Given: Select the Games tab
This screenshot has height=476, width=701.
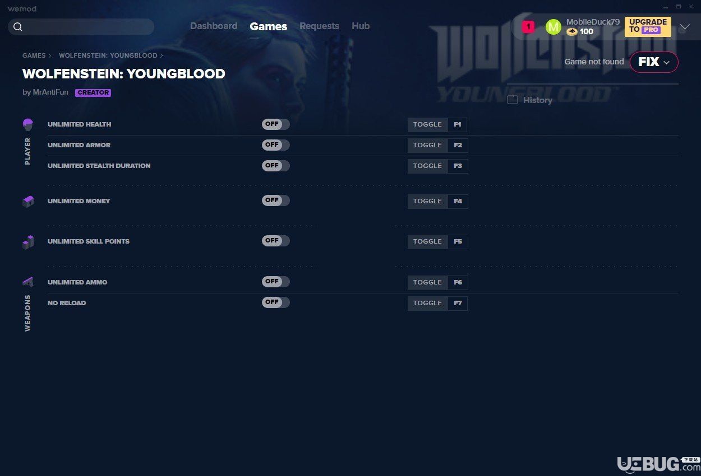Looking at the screenshot, I should [269, 26].
